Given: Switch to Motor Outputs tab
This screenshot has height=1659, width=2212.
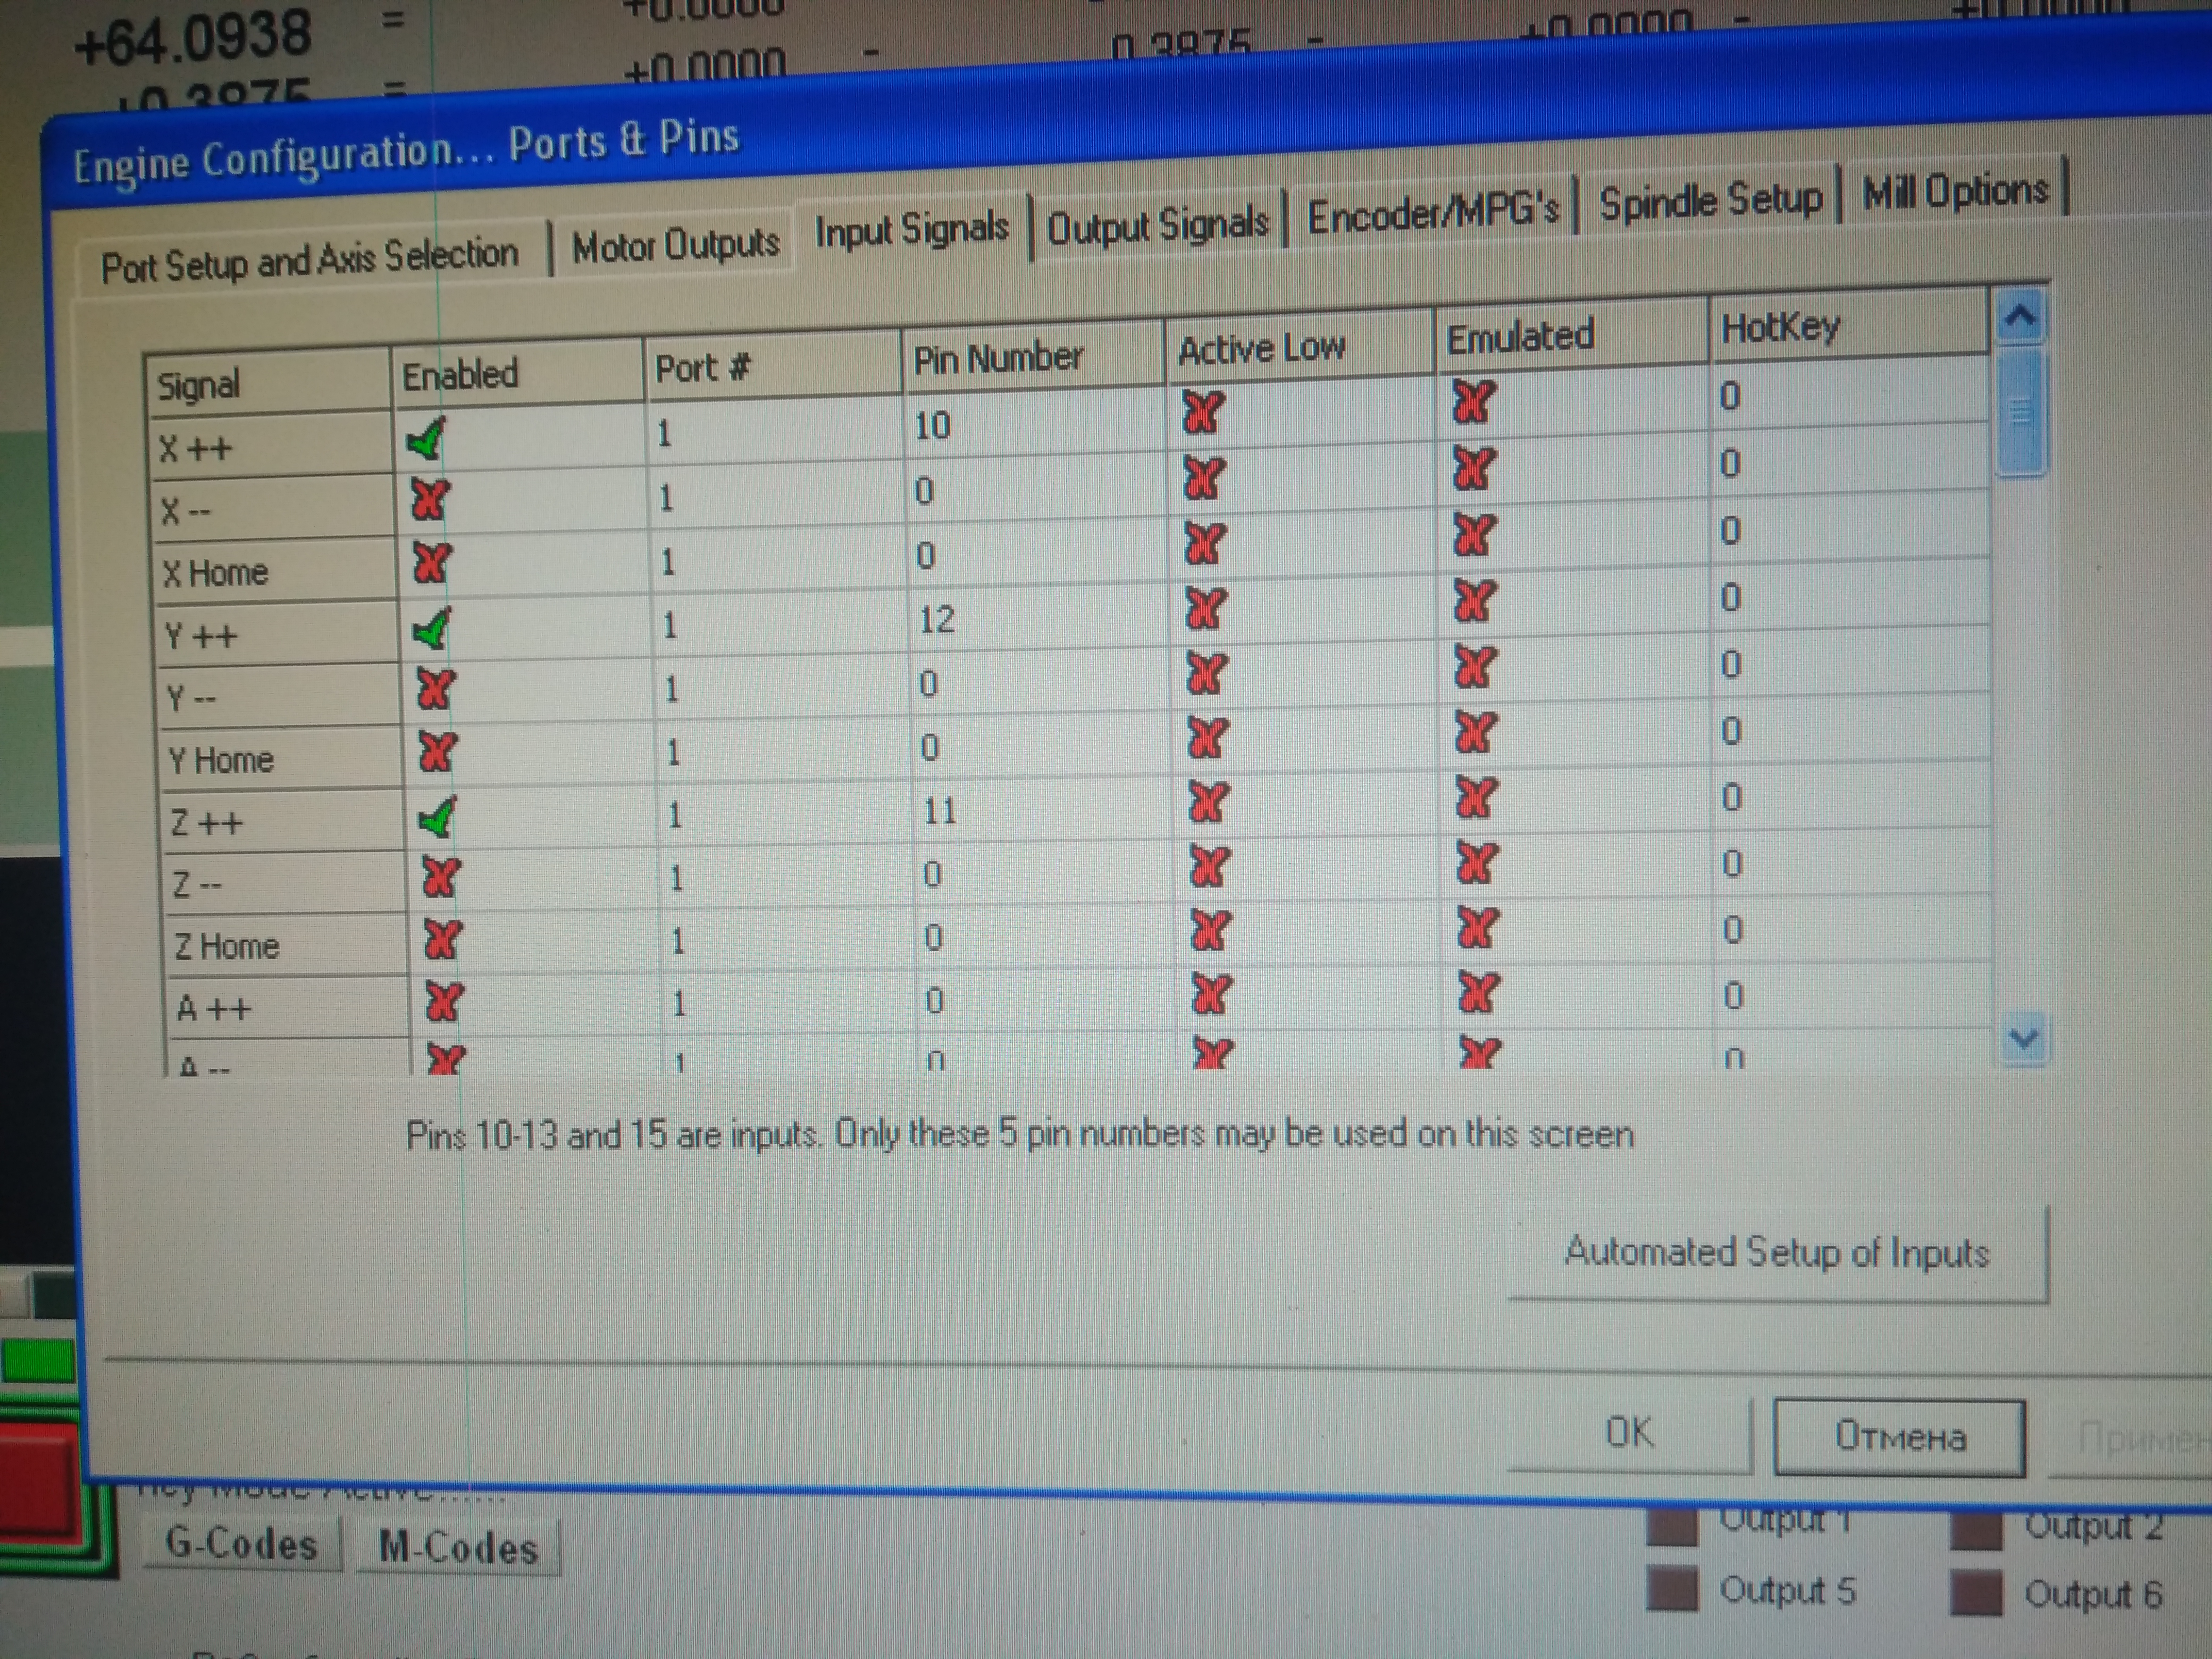Looking at the screenshot, I should tap(675, 245).
